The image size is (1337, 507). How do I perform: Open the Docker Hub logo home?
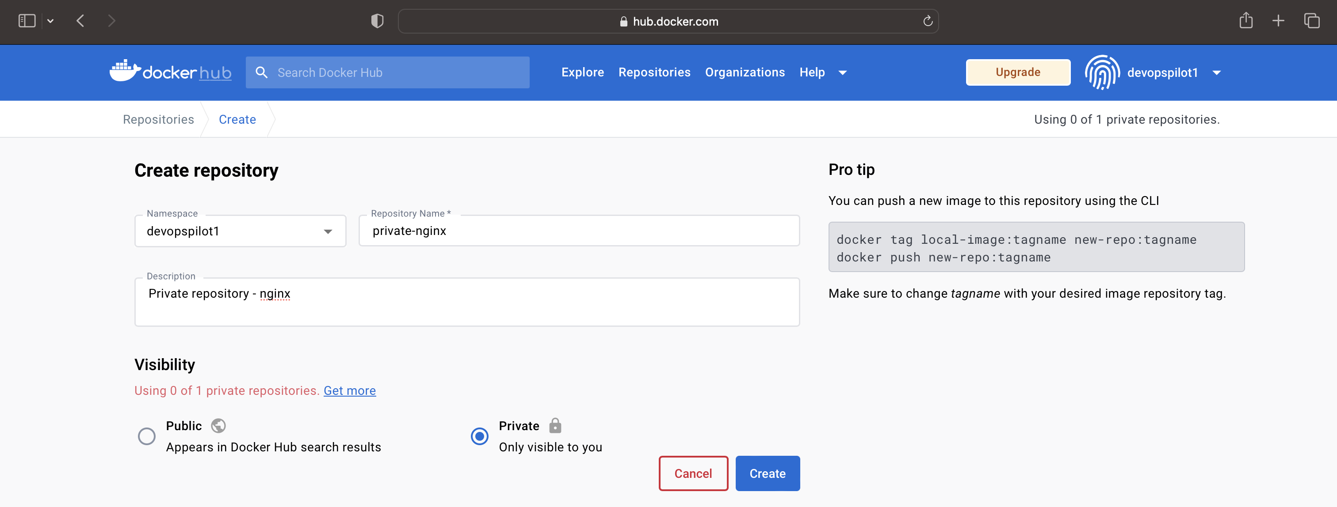pyautogui.click(x=170, y=72)
